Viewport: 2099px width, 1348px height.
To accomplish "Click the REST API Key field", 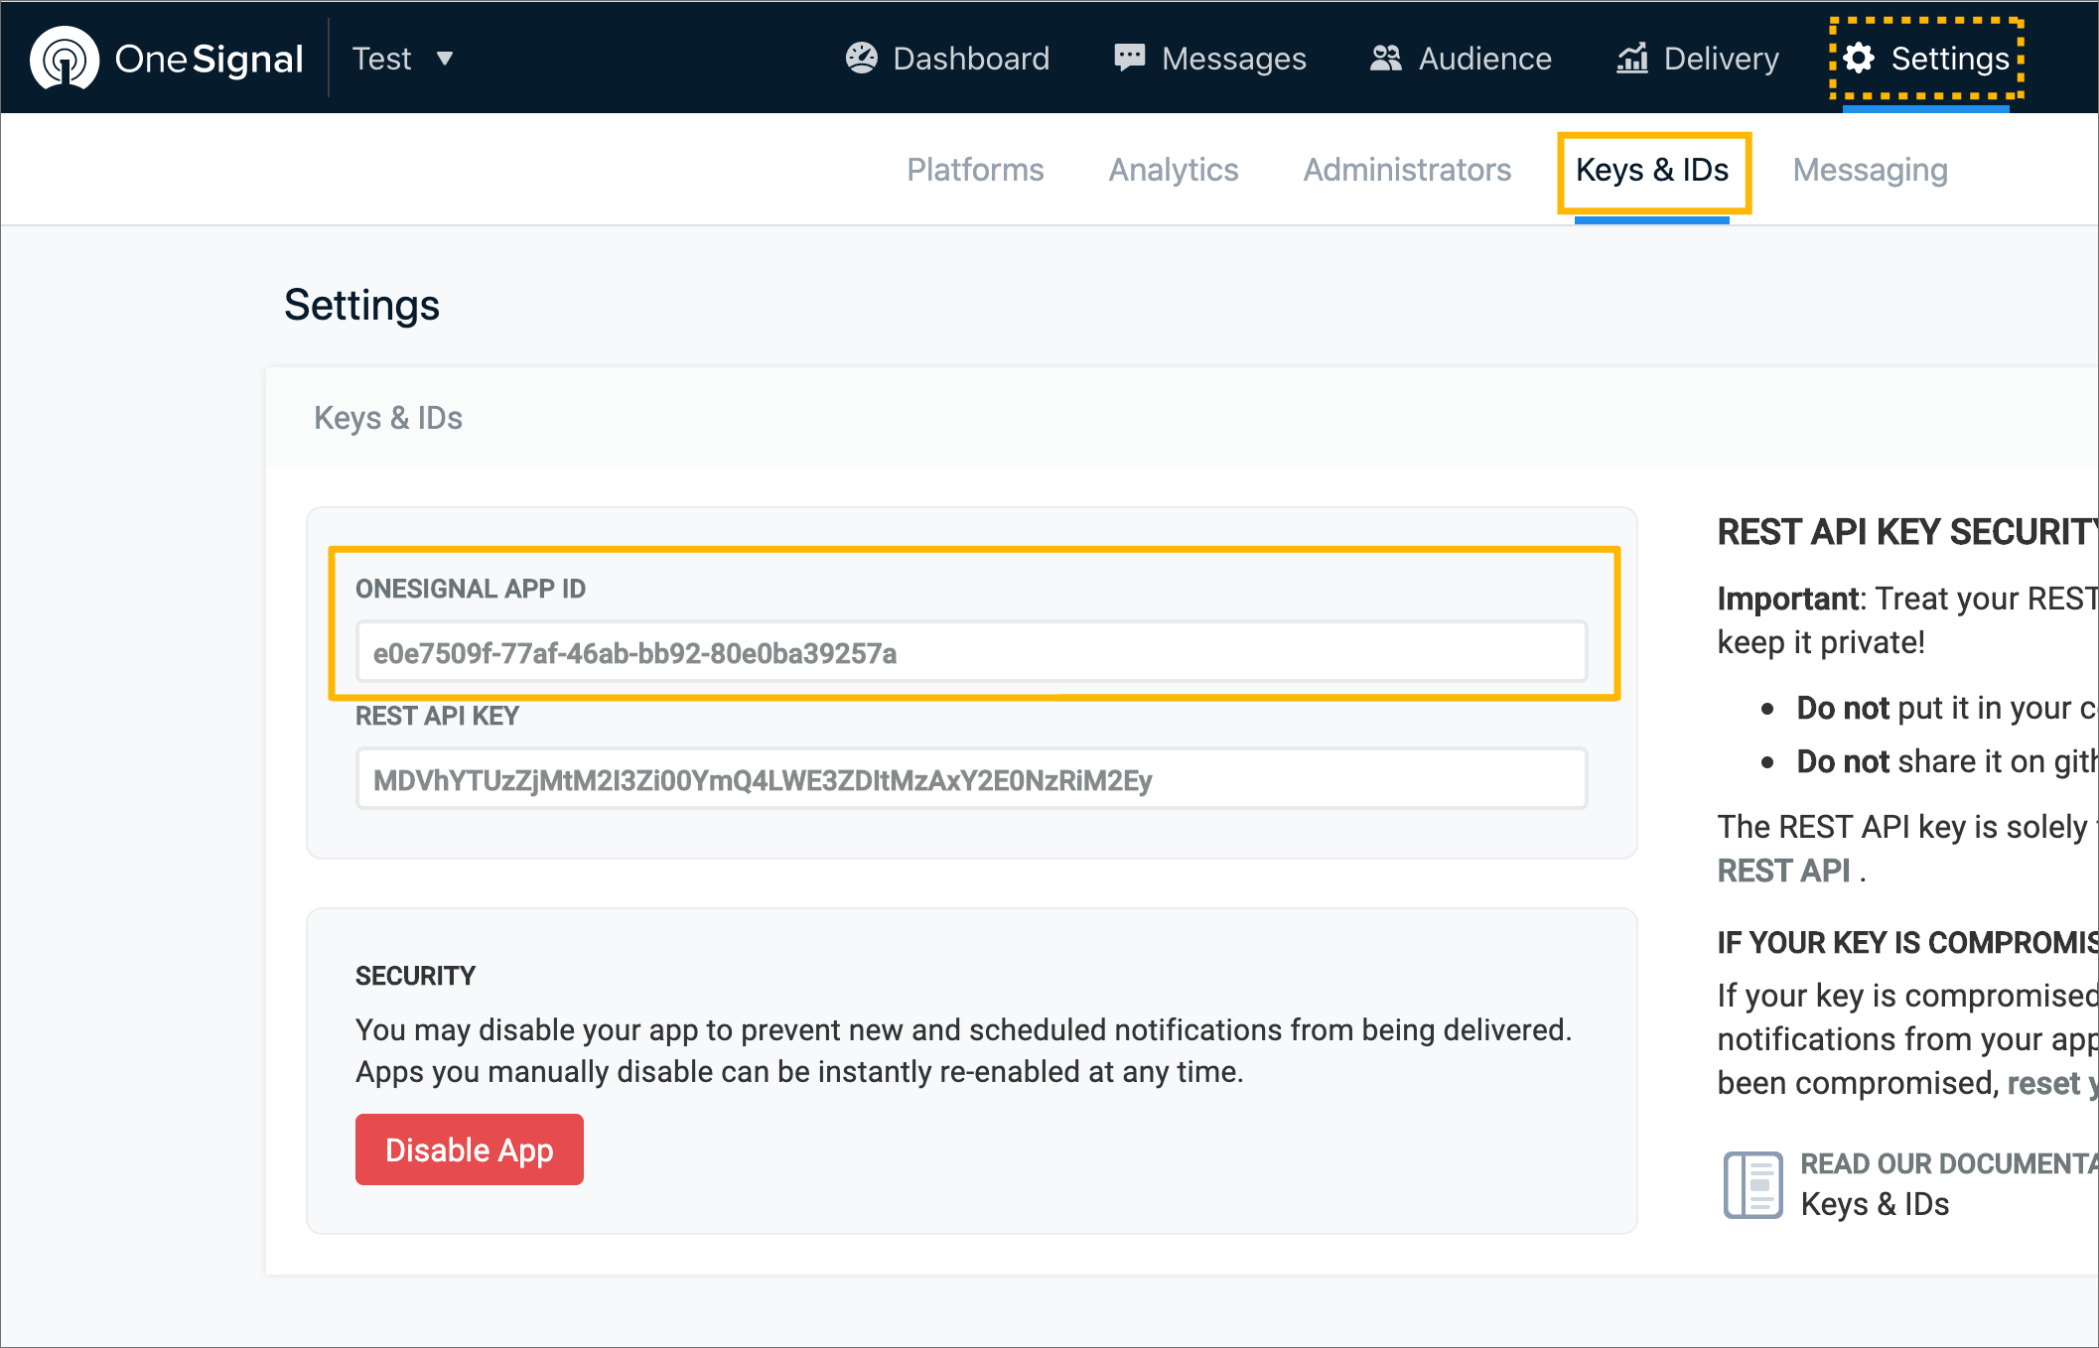I will click(971, 779).
